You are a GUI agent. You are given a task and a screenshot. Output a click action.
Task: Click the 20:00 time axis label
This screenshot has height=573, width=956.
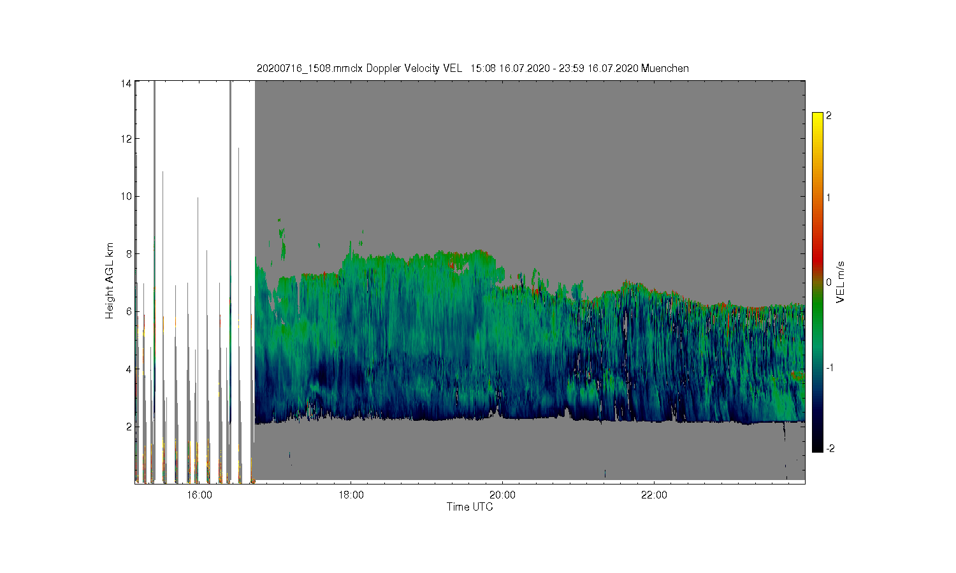click(502, 495)
